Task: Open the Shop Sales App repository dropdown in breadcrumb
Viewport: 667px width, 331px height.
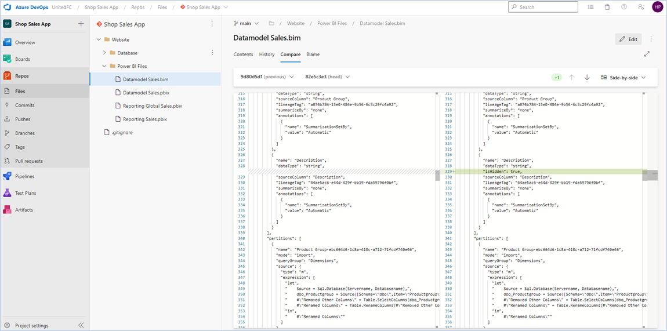Action: tap(204, 7)
